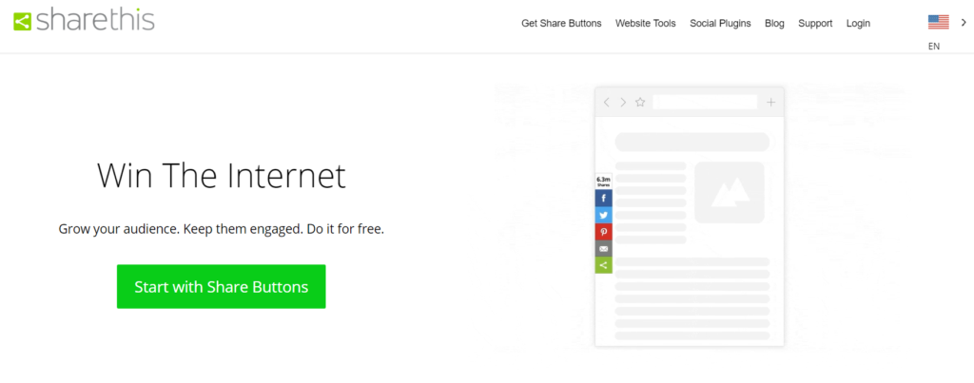
Task: Click the ShareThis green logo icon
Action: (23, 22)
